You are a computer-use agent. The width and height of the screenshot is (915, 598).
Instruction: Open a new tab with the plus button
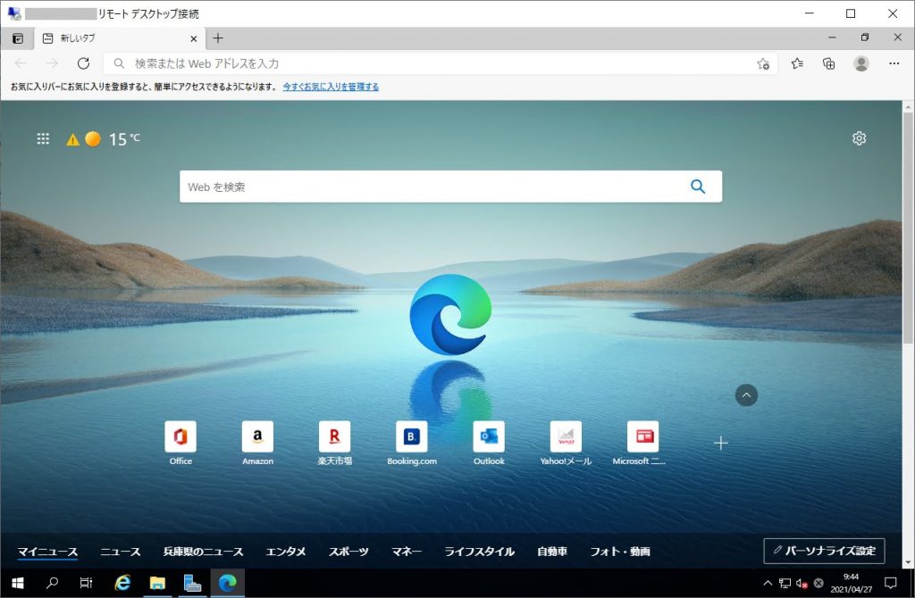[x=218, y=38]
